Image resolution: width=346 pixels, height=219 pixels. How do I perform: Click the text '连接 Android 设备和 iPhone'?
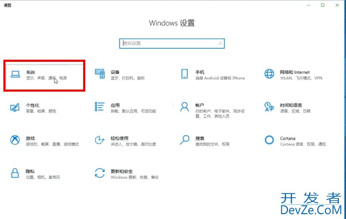click(x=220, y=78)
